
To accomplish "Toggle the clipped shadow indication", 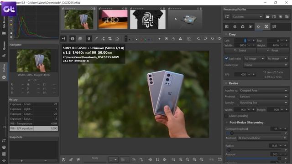I will tap(173, 39).
